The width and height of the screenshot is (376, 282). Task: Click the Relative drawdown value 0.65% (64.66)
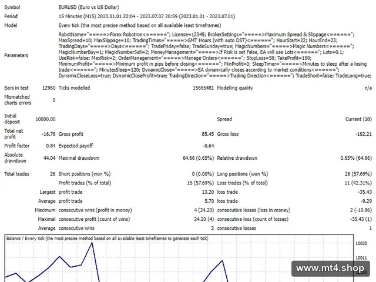(356, 158)
